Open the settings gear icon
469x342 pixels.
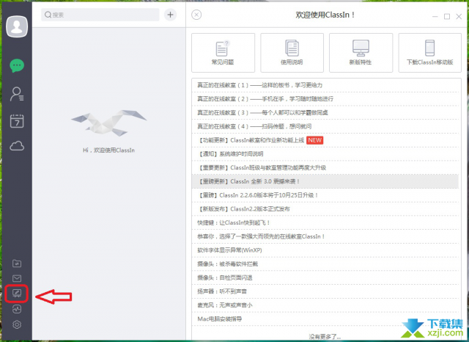[x=17, y=324]
